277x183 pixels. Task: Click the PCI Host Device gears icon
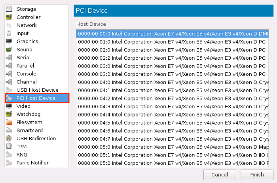(x=9, y=98)
